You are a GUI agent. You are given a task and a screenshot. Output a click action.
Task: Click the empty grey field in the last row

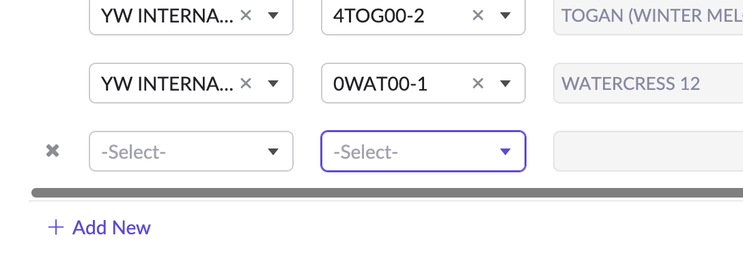(x=648, y=151)
